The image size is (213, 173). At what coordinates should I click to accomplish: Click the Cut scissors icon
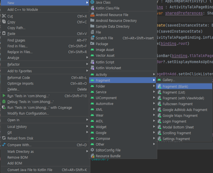(4, 16)
